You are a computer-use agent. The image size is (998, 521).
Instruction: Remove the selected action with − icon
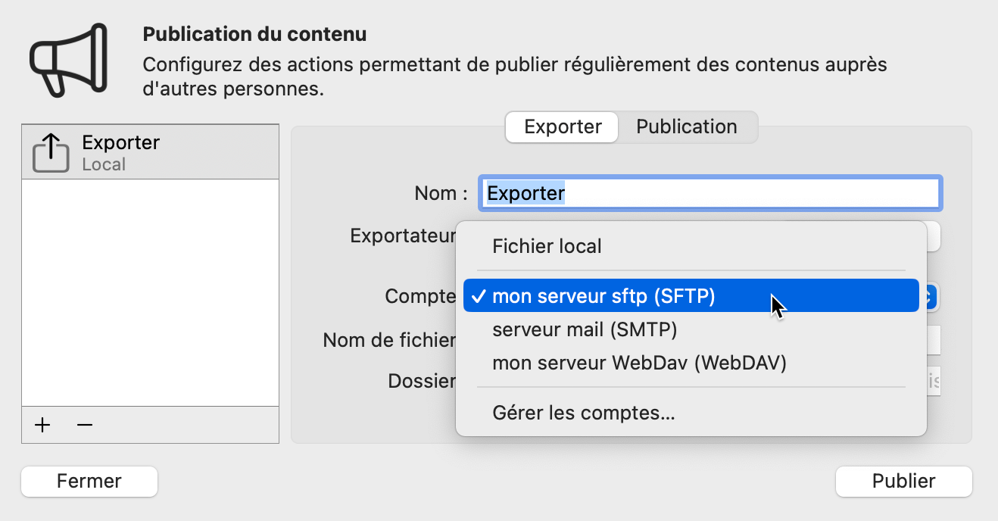(x=84, y=425)
